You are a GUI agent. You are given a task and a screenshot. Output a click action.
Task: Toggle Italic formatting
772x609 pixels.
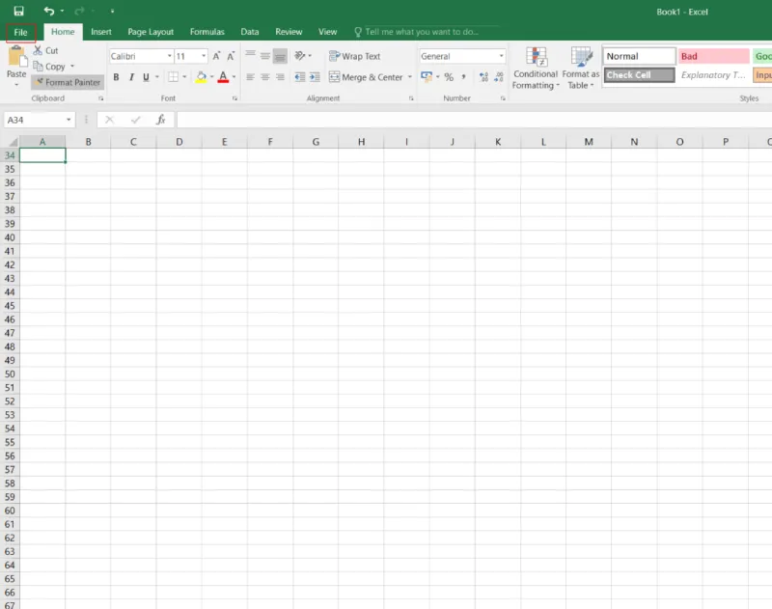point(131,77)
